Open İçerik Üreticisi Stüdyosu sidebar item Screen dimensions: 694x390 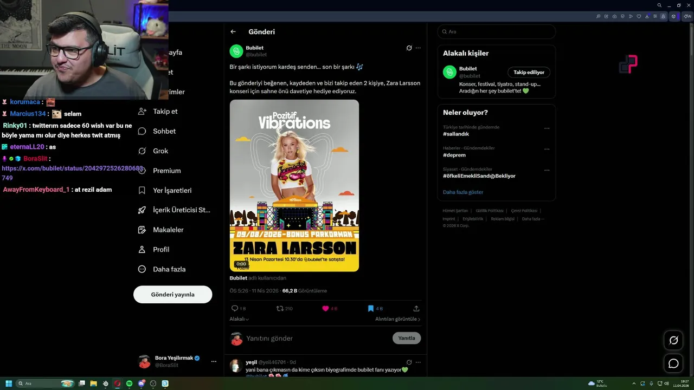[174, 210]
